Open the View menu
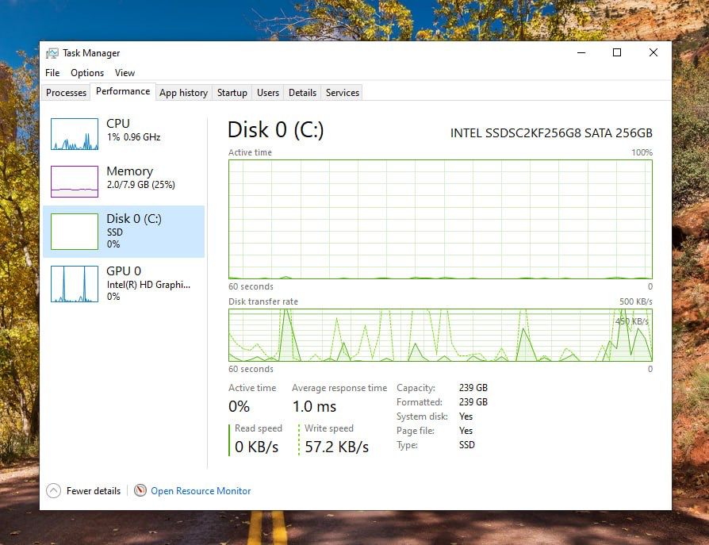Viewport: 709px width, 545px height. point(125,73)
